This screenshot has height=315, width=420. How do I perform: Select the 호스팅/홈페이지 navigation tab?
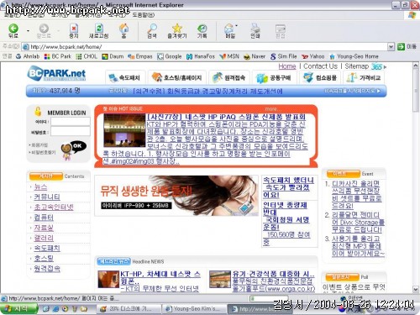(177, 77)
